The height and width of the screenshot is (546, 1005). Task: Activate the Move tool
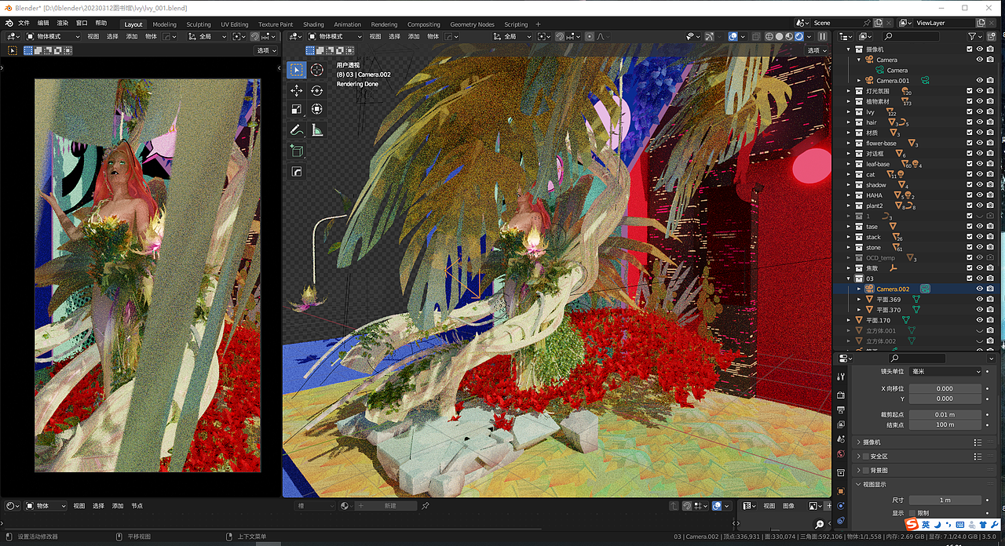pos(296,91)
